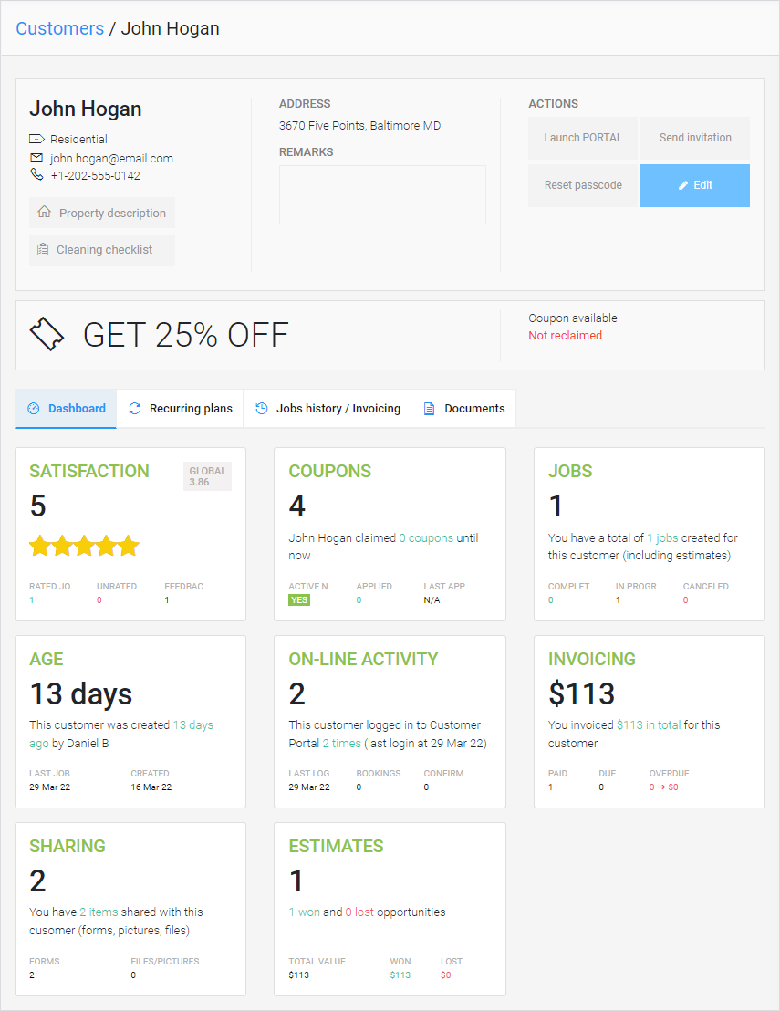Click the clipboard icon beside Cleaning checklist
This screenshot has width=780, height=1011.
[43, 249]
